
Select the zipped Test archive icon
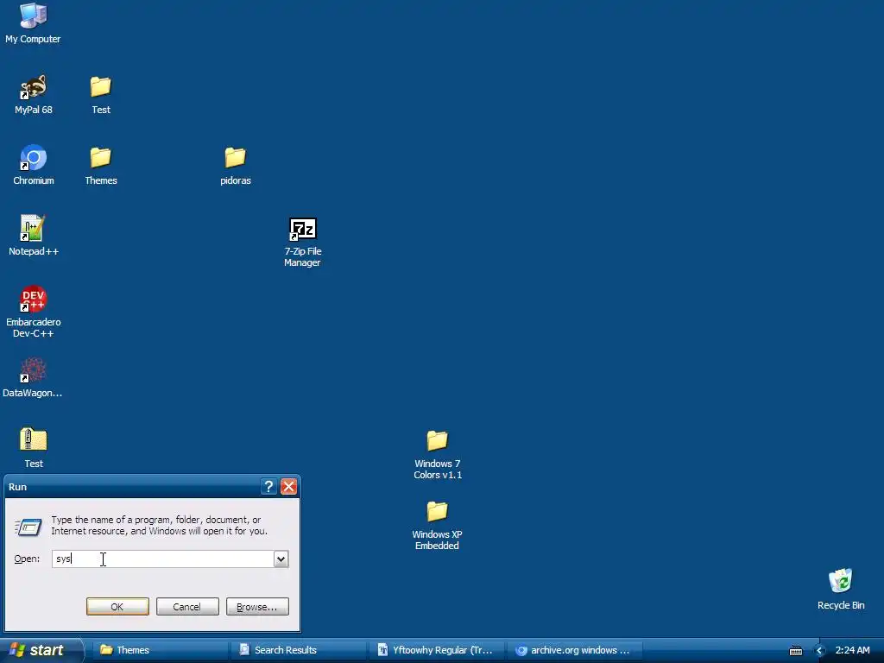tap(34, 439)
